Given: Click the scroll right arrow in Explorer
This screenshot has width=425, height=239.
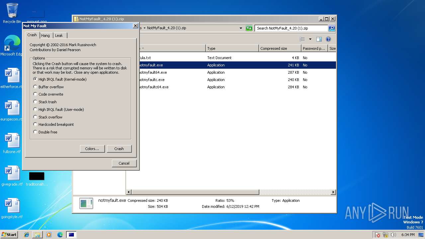Looking at the screenshot, I should 333,192.
